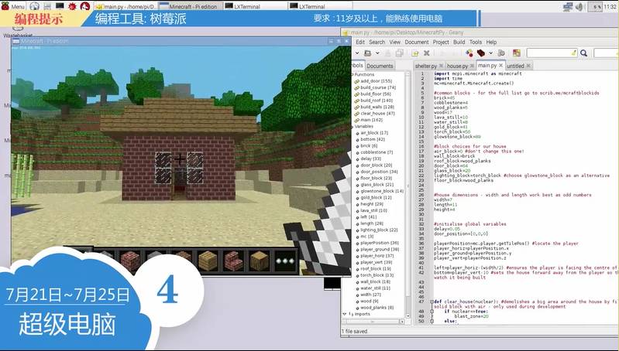The height and width of the screenshot is (351, 619).
Task: Open the Build menu in Geany
Action: pos(459,42)
